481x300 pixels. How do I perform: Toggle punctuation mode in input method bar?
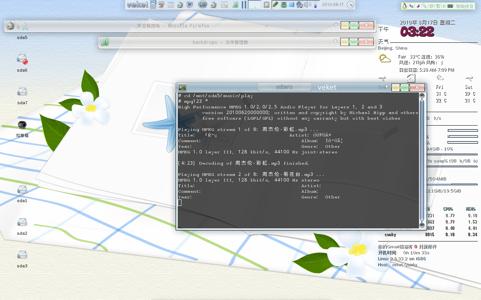(x=411, y=6)
